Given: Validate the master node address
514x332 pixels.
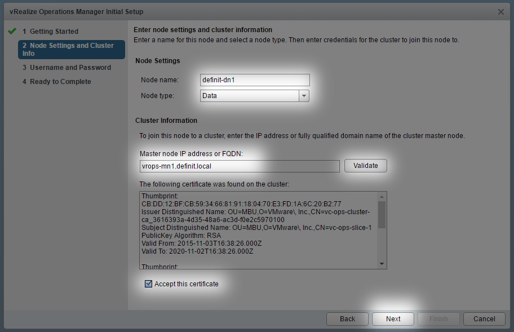Looking at the screenshot, I should click(x=366, y=166).
